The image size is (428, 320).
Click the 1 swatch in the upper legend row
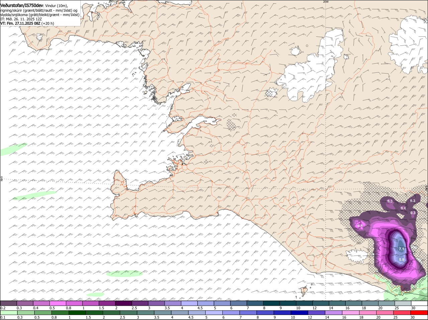(91, 303)
